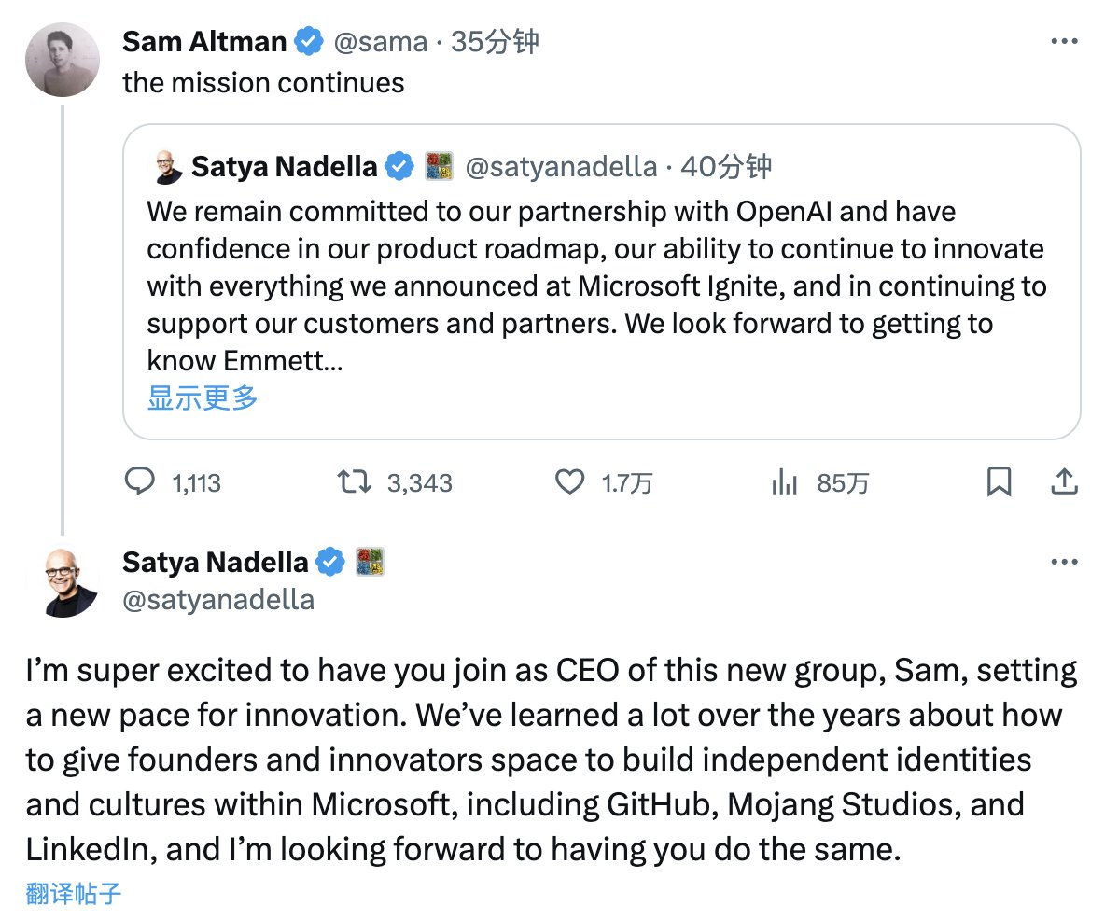Viewport: 1105px width, 920px height.
Task: Toggle the bookmark icon on the tweet
Action: coord(1000,482)
